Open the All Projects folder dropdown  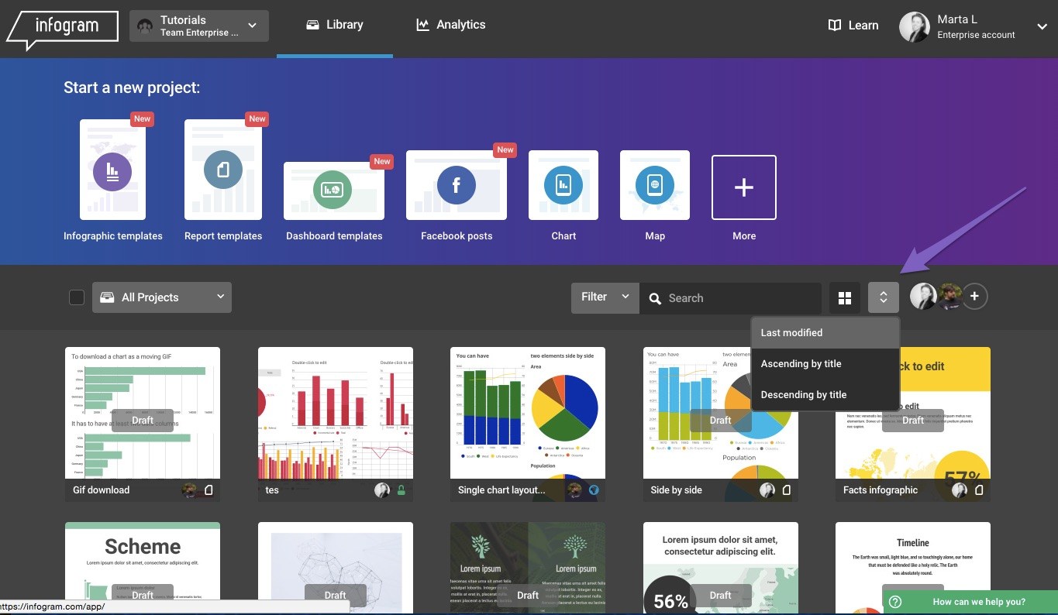[161, 297]
